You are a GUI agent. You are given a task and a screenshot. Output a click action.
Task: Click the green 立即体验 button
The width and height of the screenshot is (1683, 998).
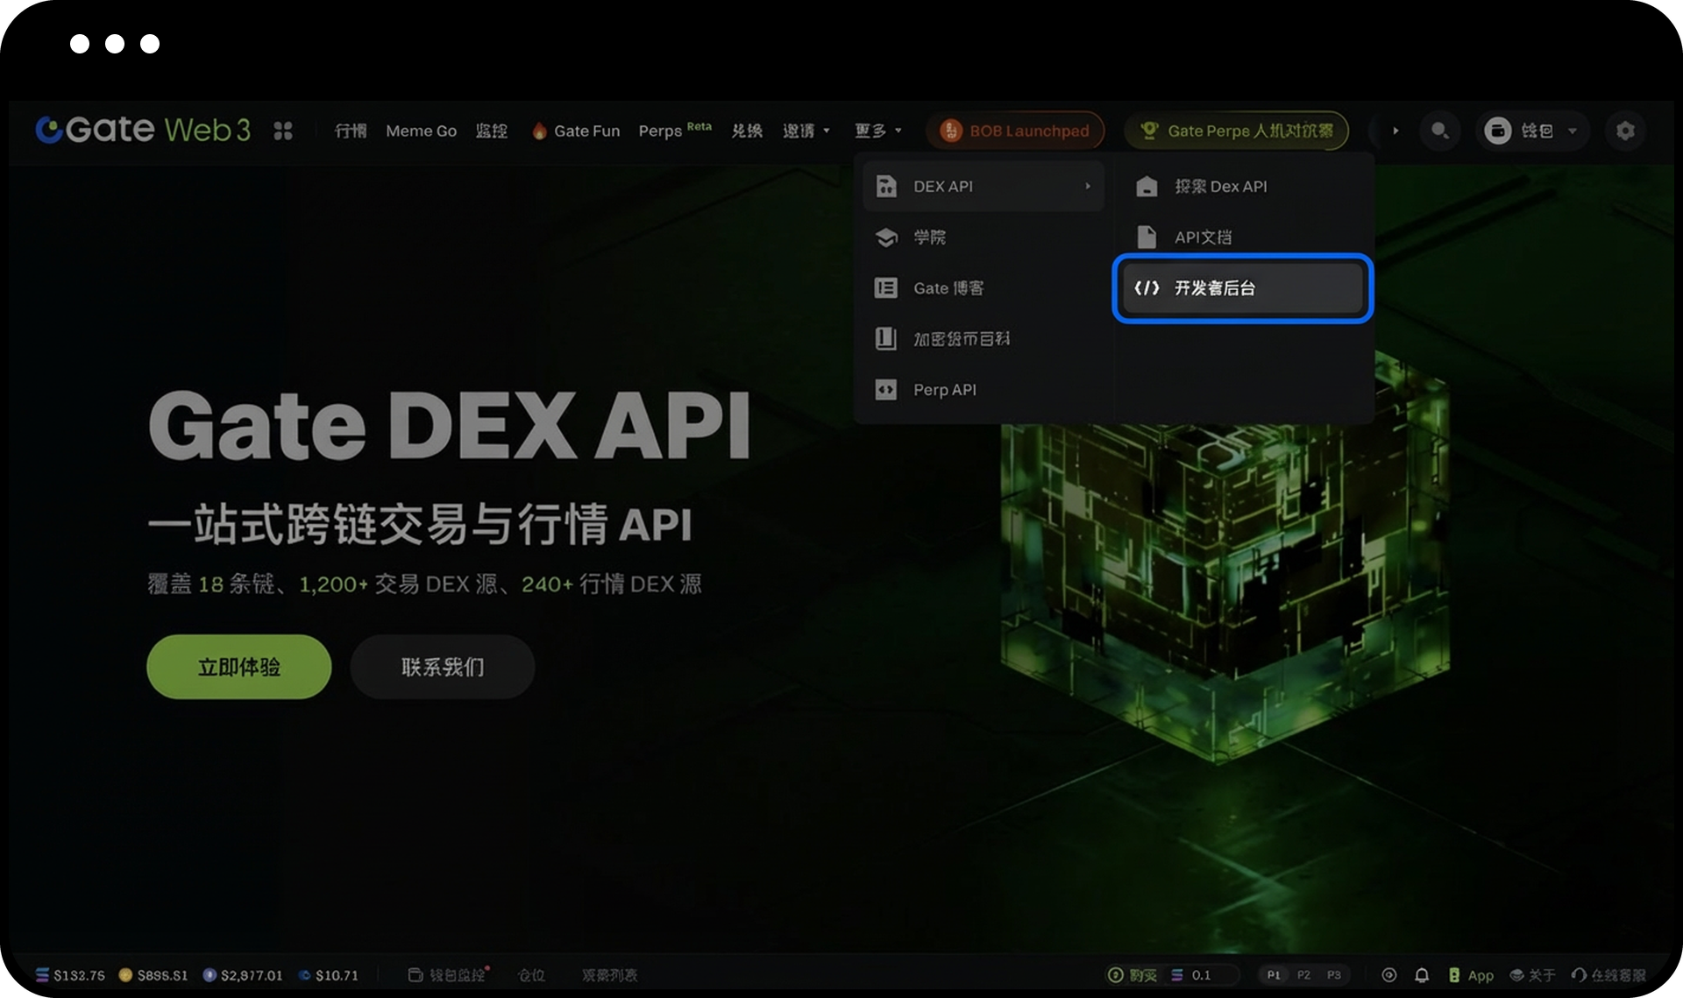[x=238, y=667]
